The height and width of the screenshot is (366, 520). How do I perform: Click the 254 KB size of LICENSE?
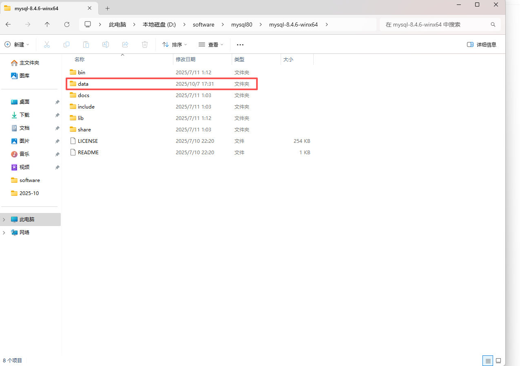click(302, 141)
